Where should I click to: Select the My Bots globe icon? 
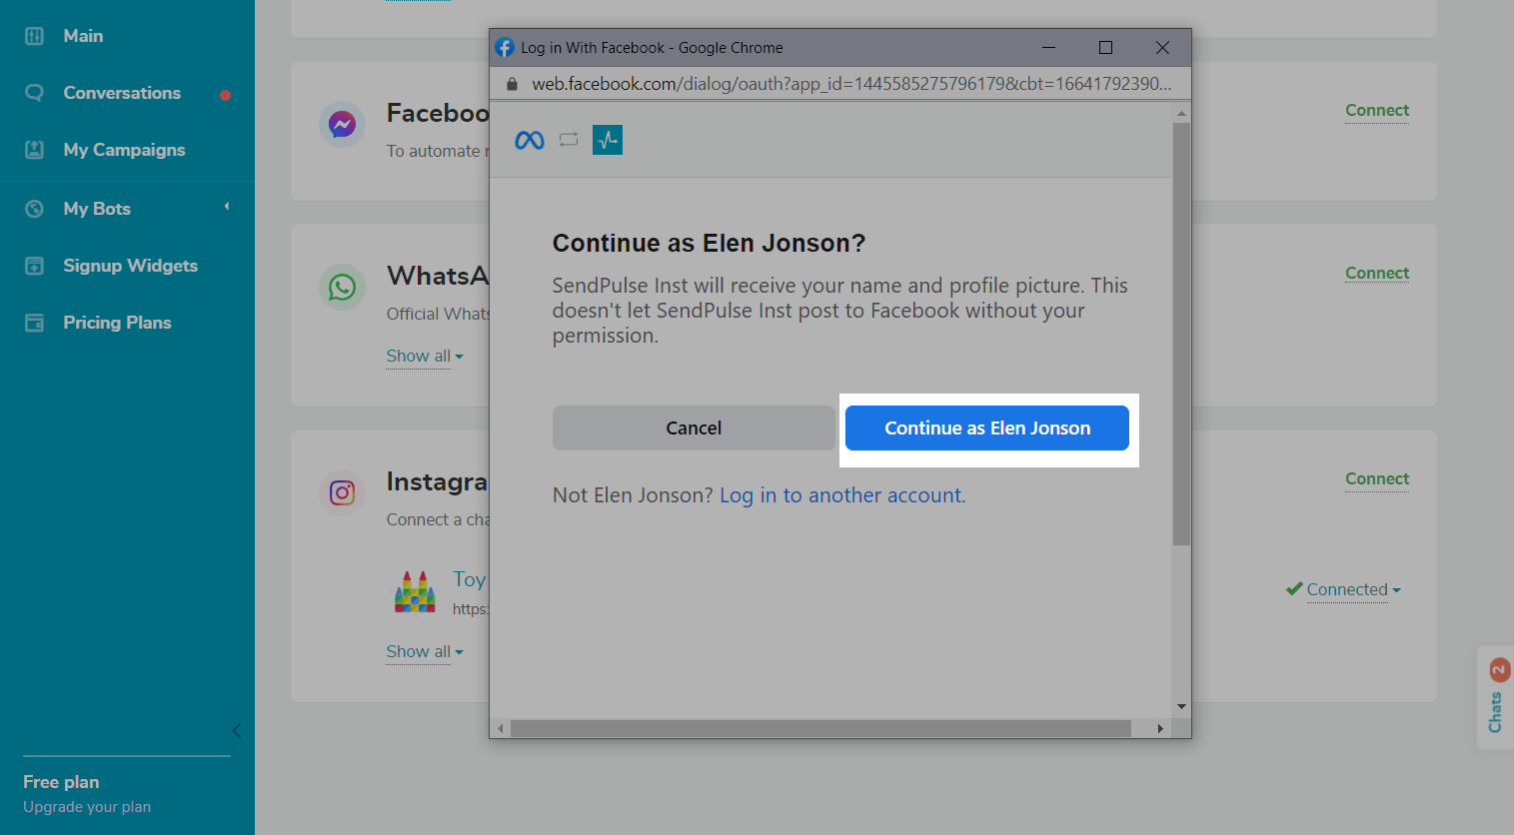tap(34, 209)
